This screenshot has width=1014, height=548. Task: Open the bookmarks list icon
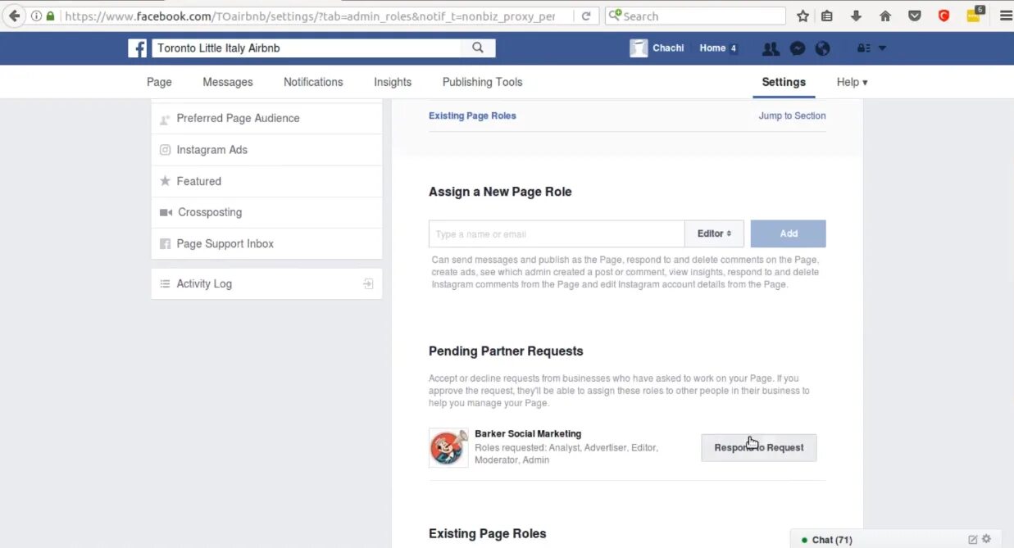click(x=827, y=16)
